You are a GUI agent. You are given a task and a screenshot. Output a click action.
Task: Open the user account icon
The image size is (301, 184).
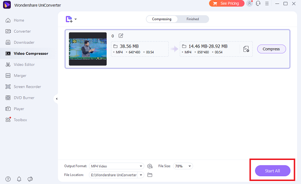[x=249, y=3]
